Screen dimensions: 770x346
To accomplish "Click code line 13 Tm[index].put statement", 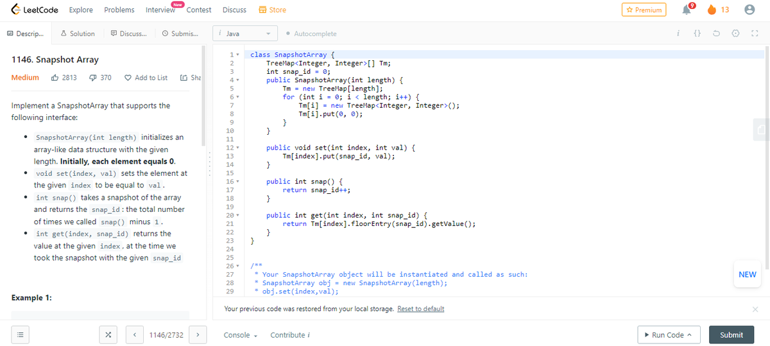I will pos(338,156).
